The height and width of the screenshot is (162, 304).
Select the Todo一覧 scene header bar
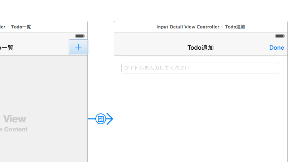pos(43,27)
